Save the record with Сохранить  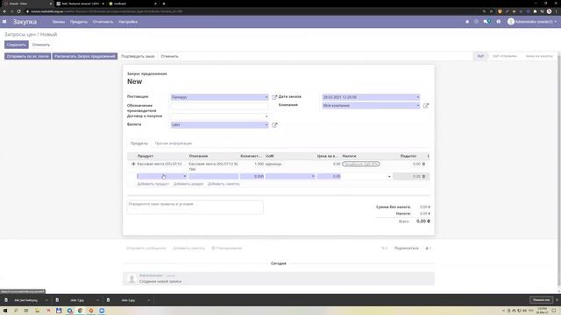17,45
